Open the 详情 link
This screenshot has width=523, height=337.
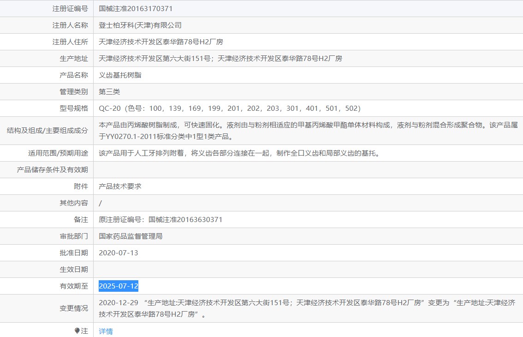pos(106,331)
